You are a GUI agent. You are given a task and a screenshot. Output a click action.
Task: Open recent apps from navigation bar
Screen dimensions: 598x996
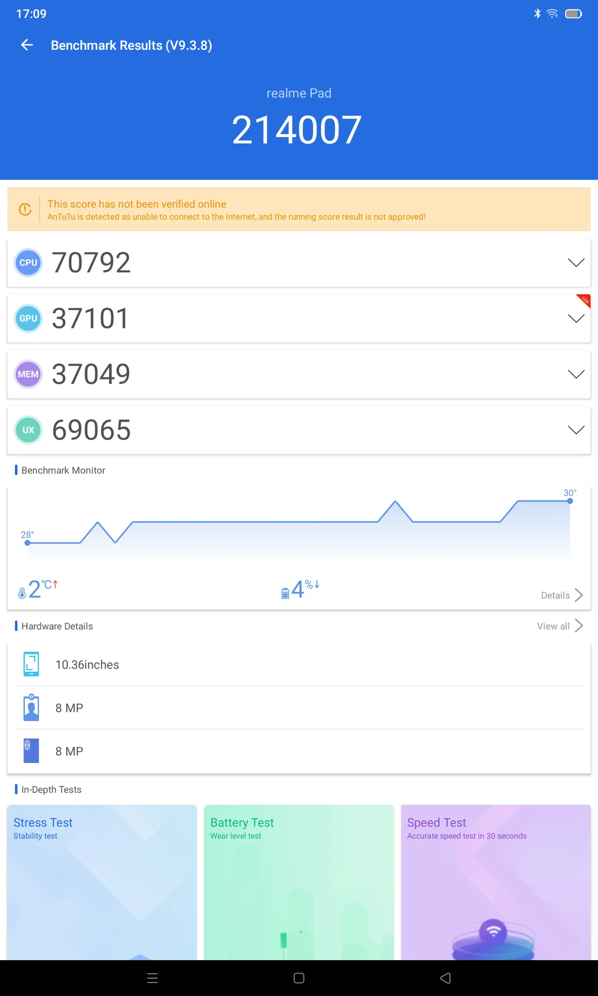click(x=153, y=978)
